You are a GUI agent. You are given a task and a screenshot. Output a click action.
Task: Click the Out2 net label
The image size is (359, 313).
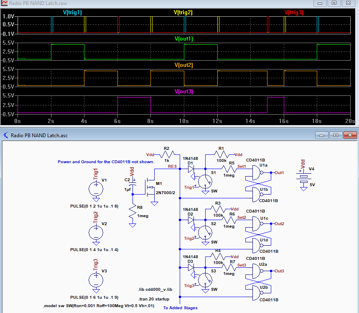pos(279,223)
